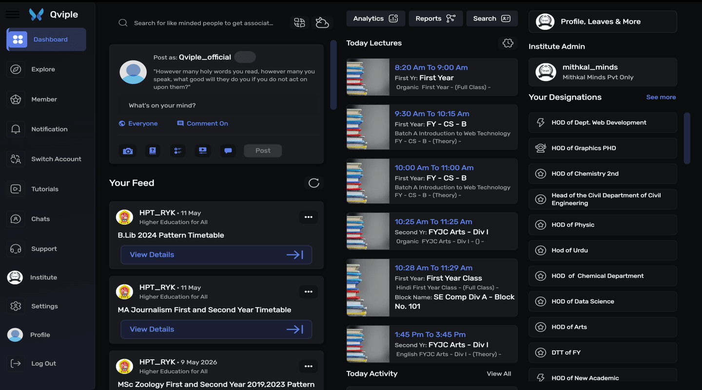
Task: Click the designations list scrollbar
Action: (687, 138)
